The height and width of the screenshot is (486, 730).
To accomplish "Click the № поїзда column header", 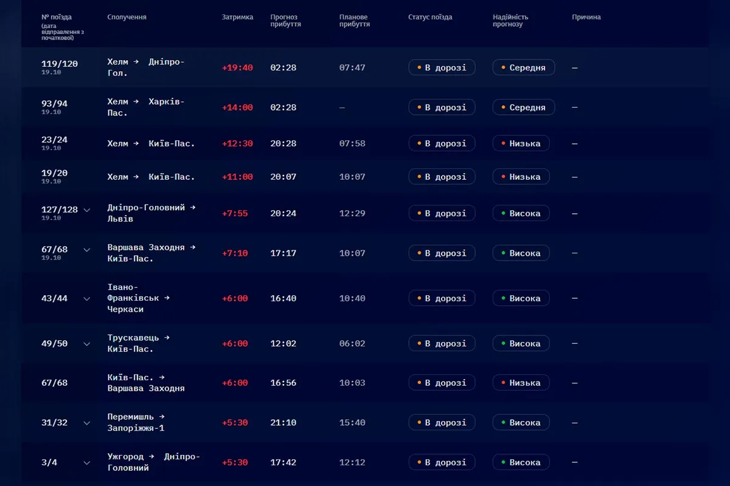I will click(57, 17).
